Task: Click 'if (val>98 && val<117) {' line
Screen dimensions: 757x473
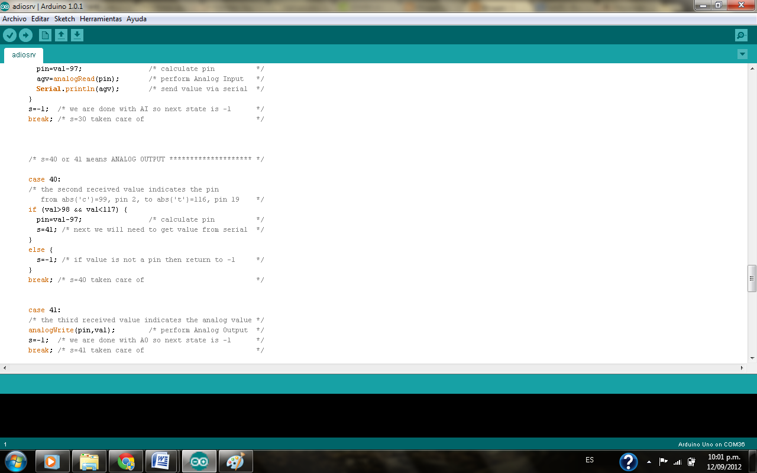Action: point(78,209)
